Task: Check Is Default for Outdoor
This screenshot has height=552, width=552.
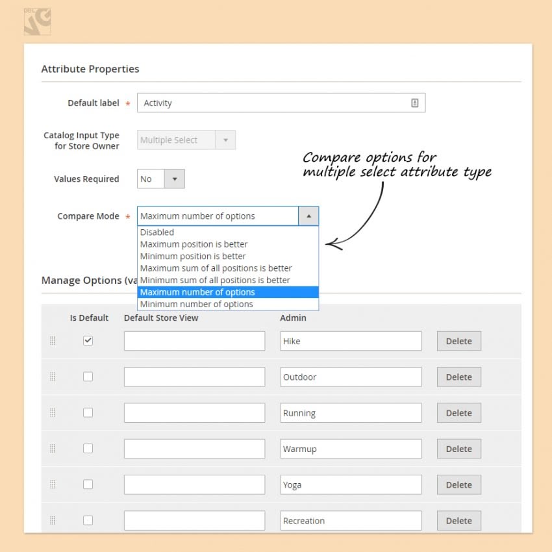Action: 88,376
